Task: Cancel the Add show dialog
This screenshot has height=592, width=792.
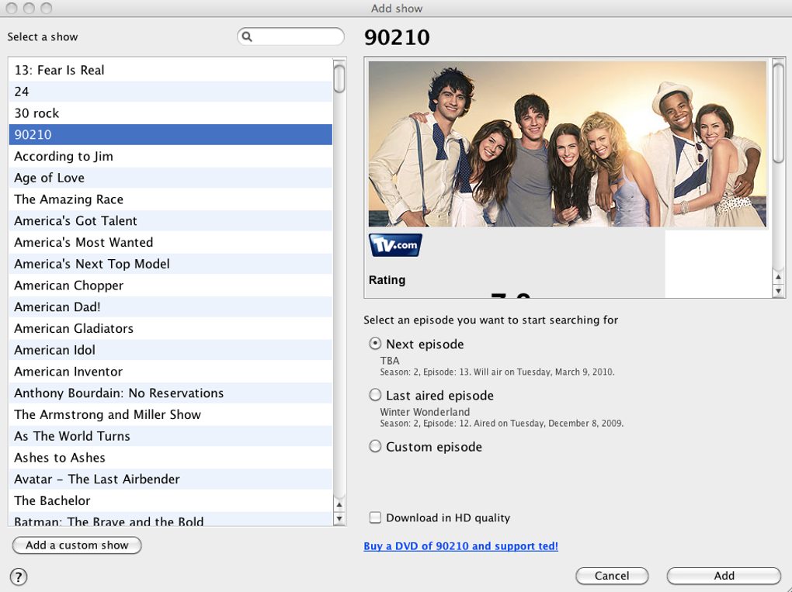Action: tap(612, 576)
